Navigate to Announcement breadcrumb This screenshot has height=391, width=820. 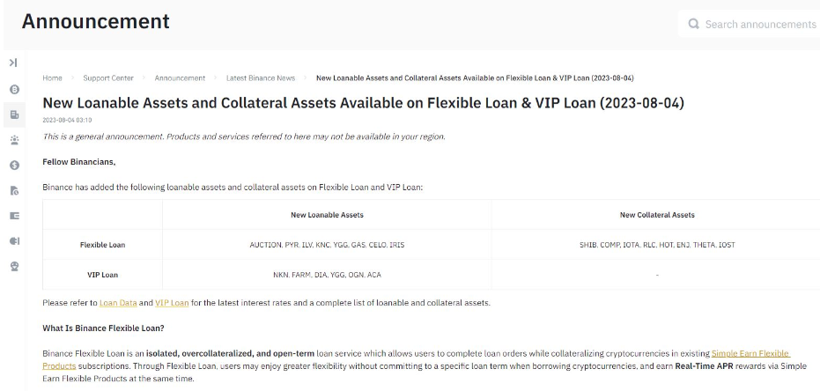point(180,78)
